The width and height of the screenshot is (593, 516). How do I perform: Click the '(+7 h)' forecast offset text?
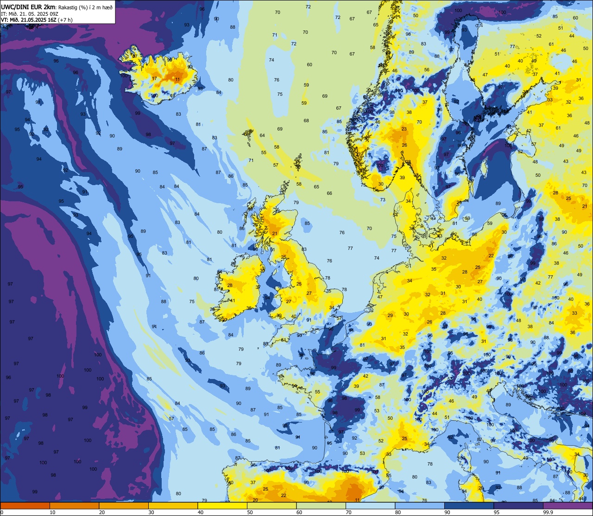(x=66, y=20)
